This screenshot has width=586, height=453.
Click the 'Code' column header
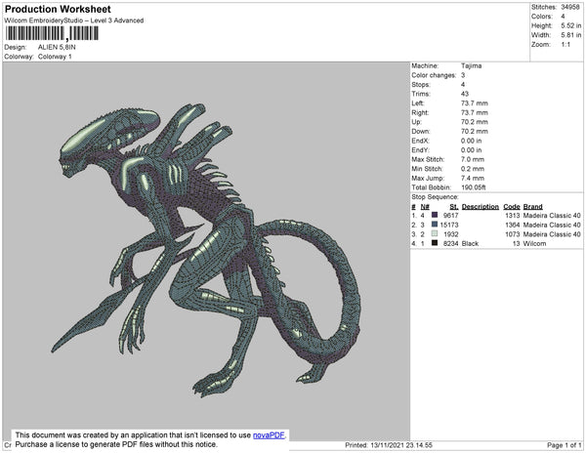pos(512,207)
